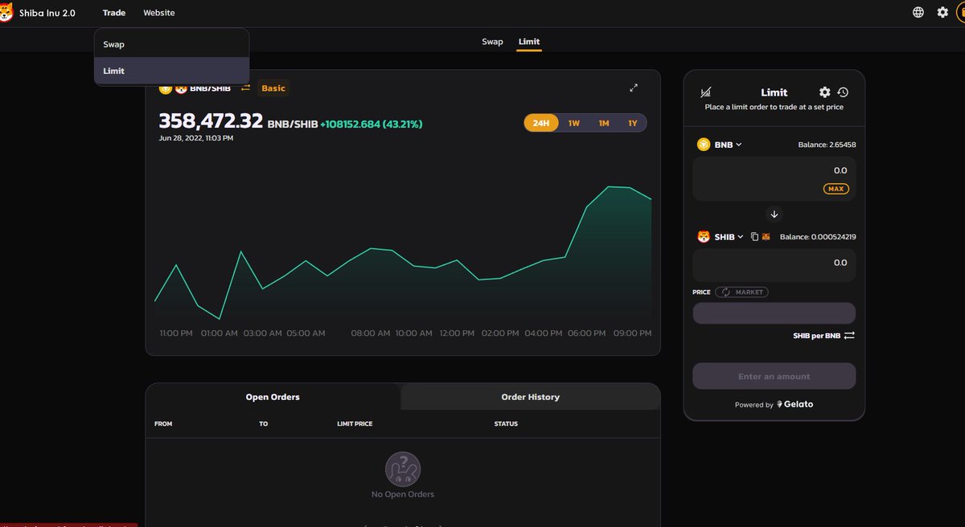Image resolution: width=965 pixels, height=527 pixels.
Task: Click the BNB Balance: 2.65458 text
Action: [x=827, y=145]
